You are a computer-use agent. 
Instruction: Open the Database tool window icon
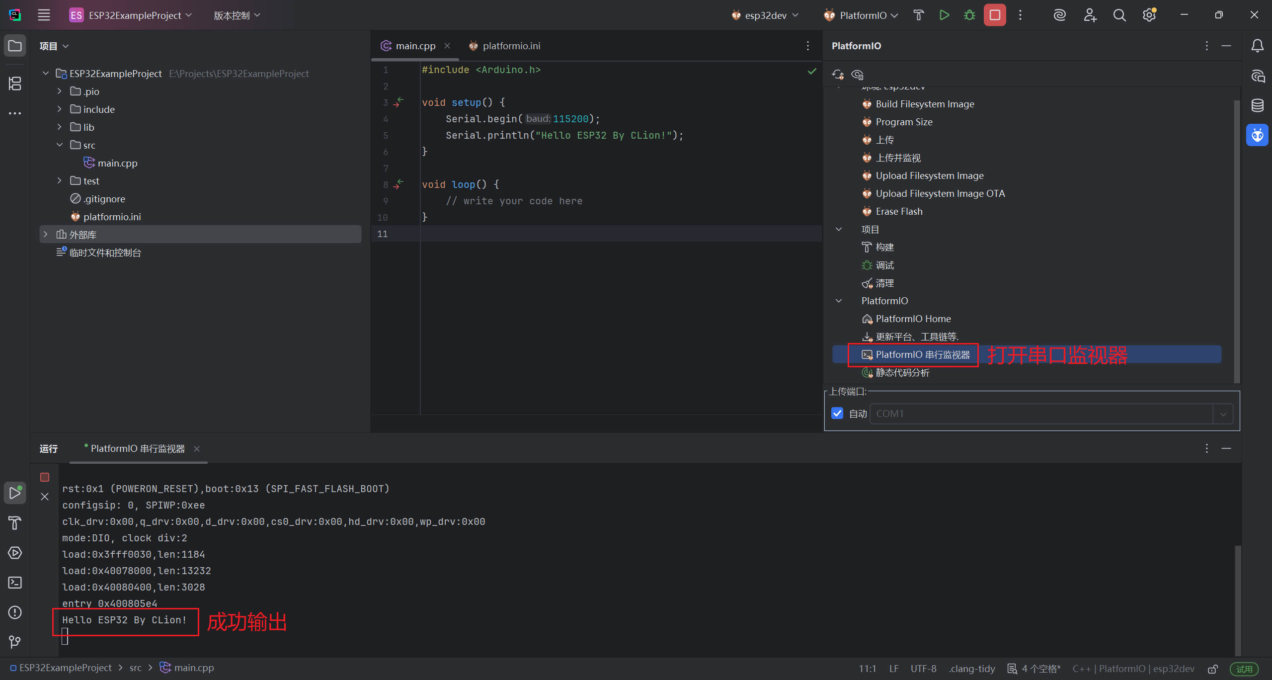(1257, 105)
